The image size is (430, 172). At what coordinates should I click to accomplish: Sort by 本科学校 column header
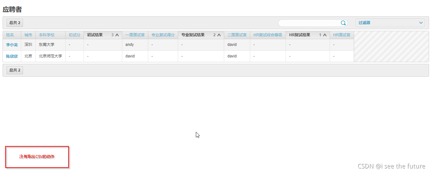click(x=47, y=35)
